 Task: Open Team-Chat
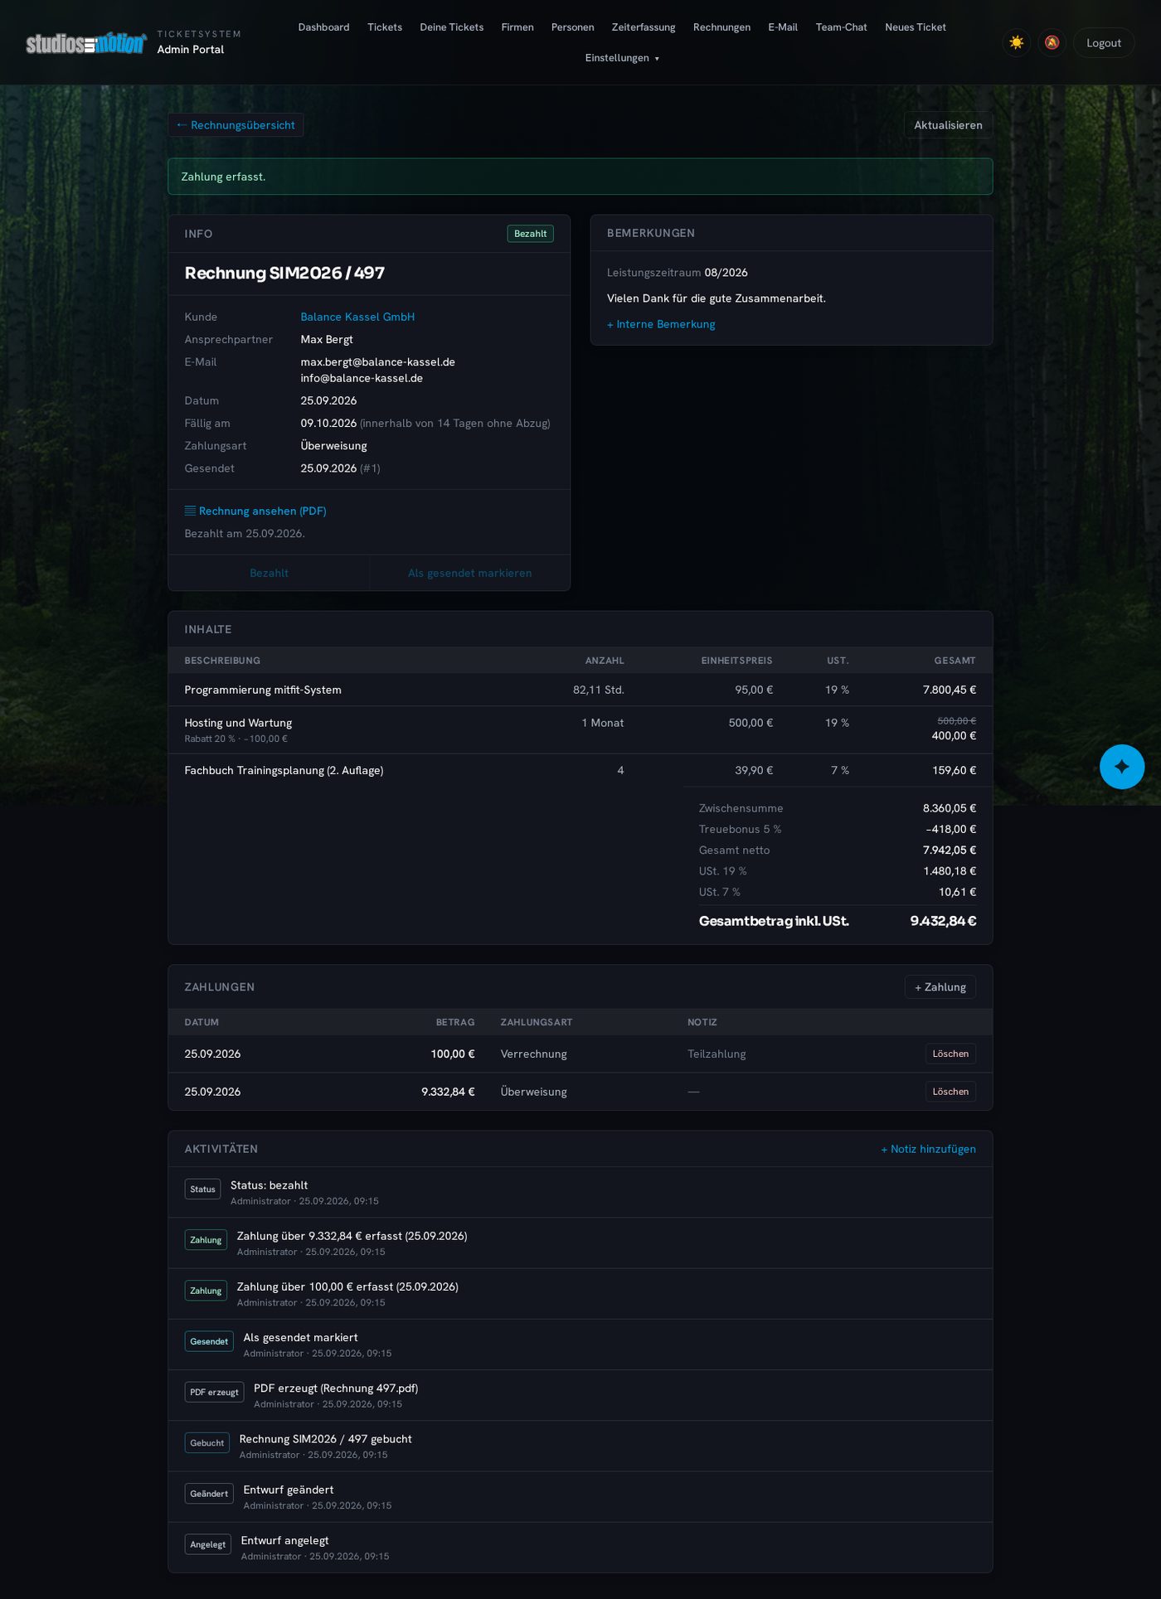841,27
